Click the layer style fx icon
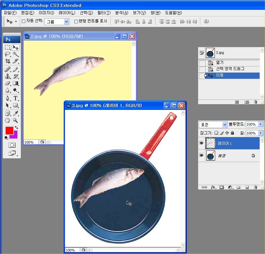This screenshot has height=254, width=265. coord(213,187)
